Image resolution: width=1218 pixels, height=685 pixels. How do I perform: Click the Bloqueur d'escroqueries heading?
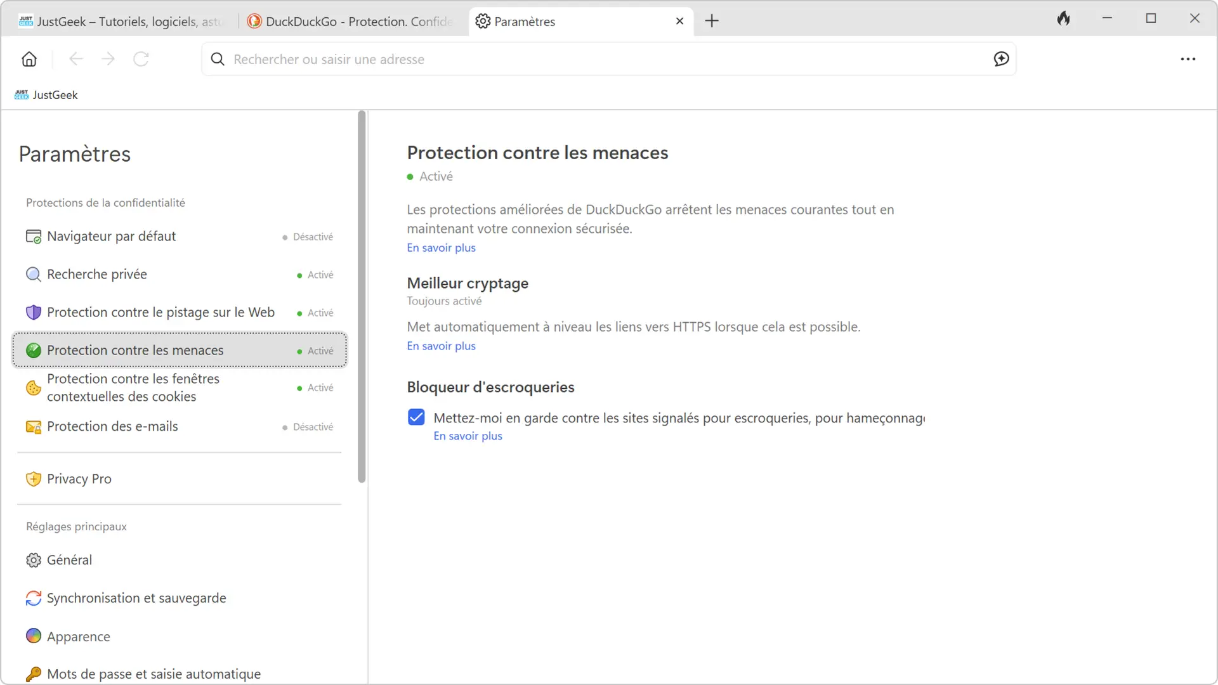490,387
